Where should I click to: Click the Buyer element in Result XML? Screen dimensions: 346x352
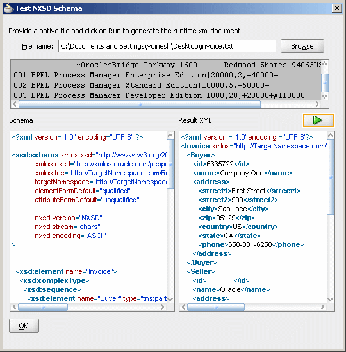point(201,155)
